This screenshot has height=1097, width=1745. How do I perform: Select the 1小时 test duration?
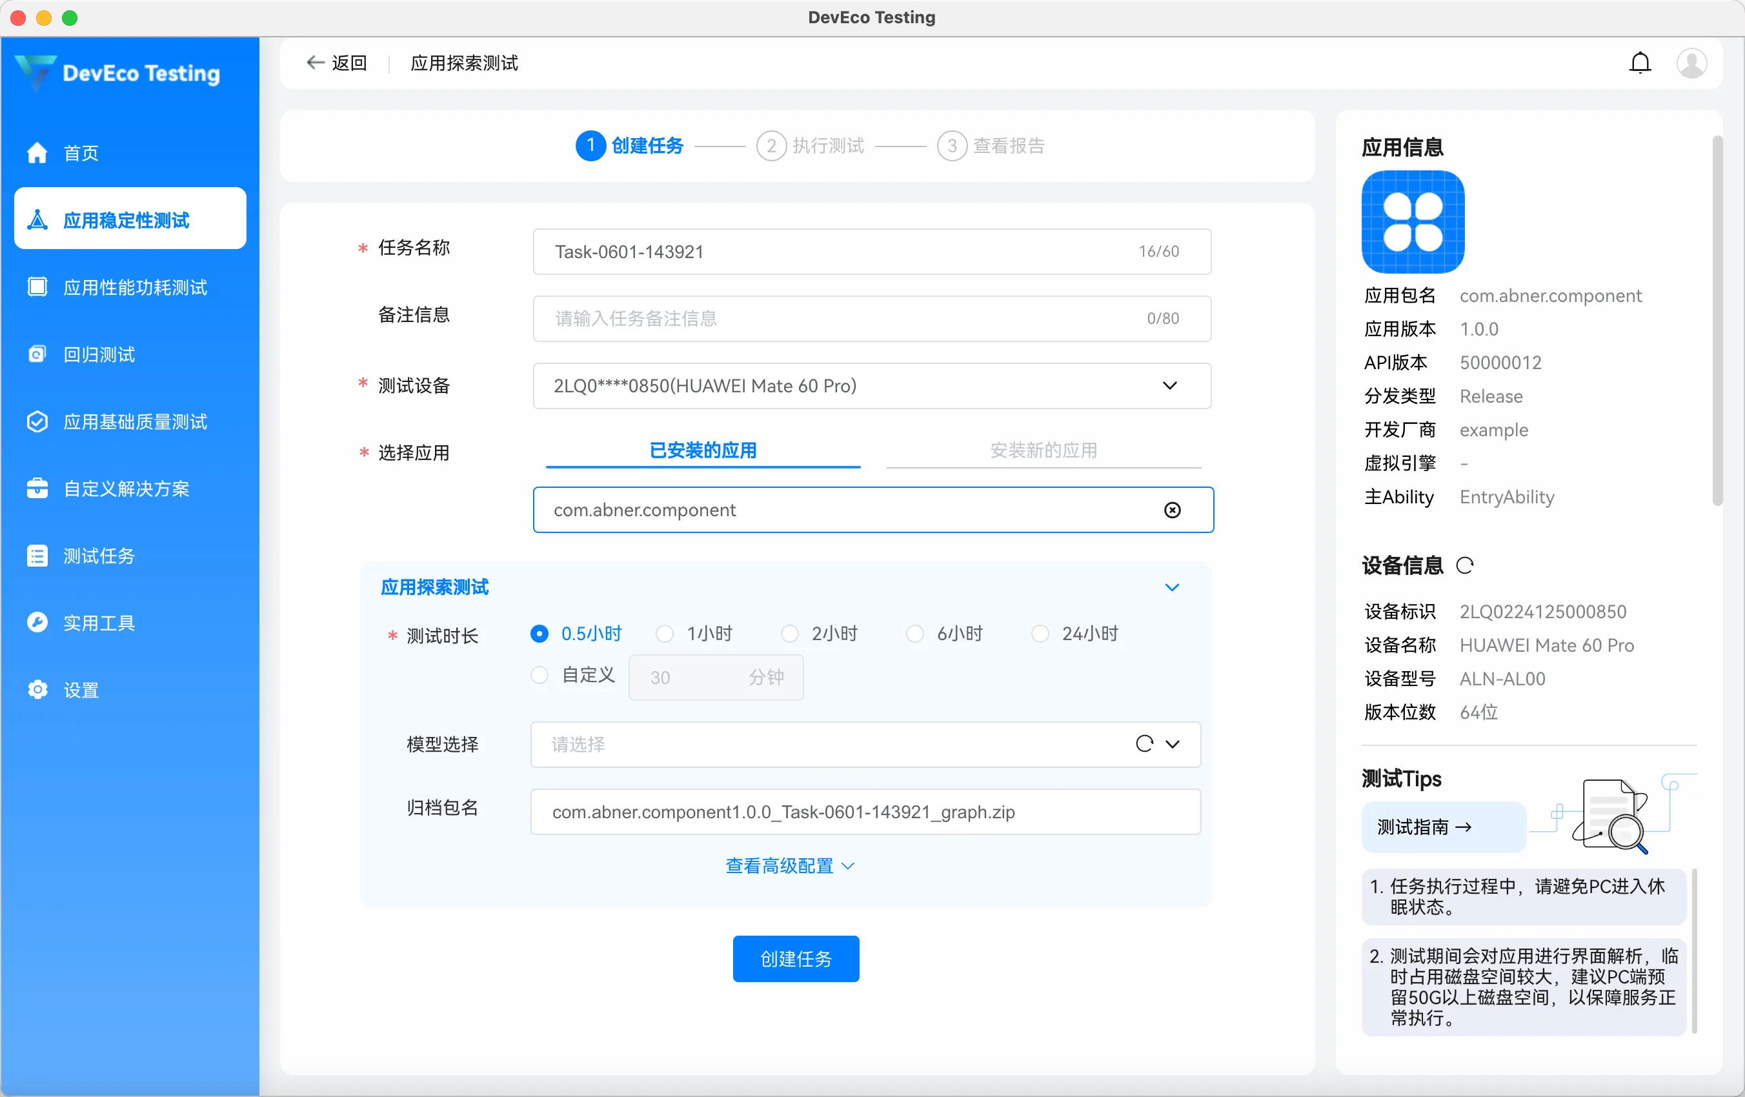[665, 634]
